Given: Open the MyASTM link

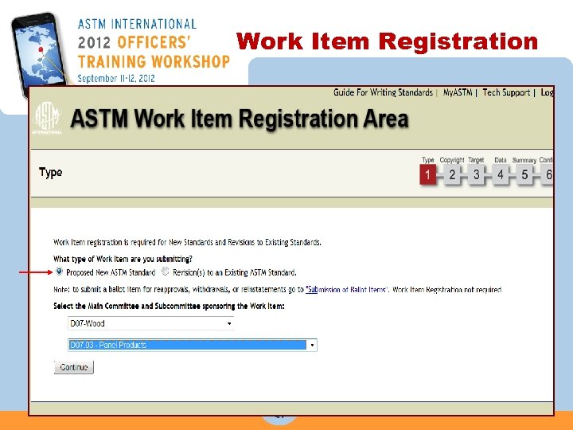Looking at the screenshot, I should (x=458, y=92).
